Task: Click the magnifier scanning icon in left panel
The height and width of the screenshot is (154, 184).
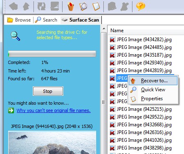Action: point(15,36)
